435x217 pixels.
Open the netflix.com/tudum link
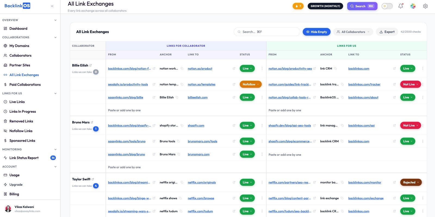pyautogui.click(x=200, y=211)
